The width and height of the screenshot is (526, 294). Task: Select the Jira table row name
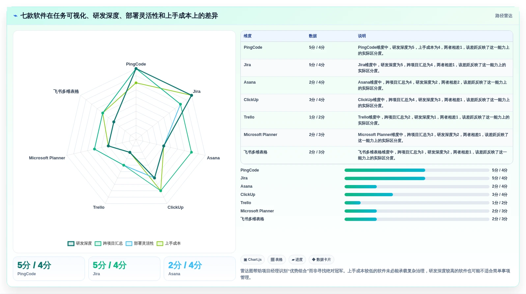(x=247, y=65)
